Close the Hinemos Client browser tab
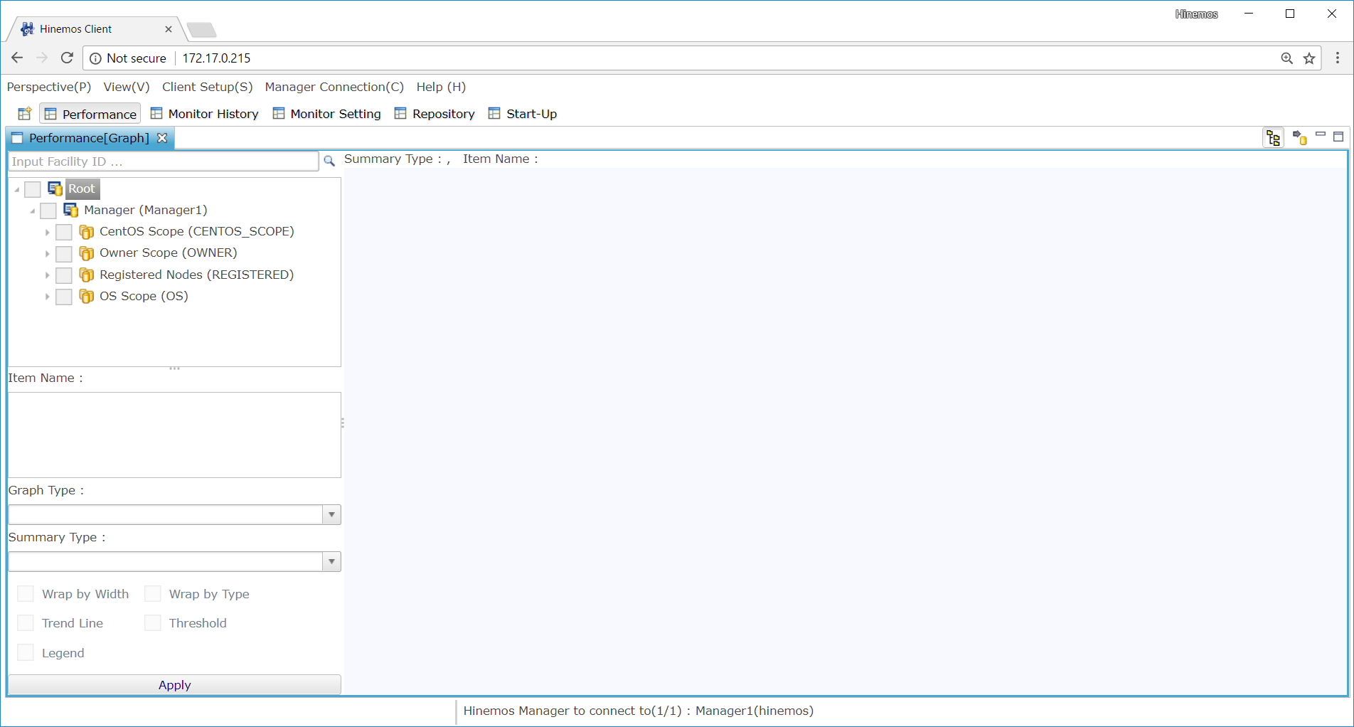 169,29
